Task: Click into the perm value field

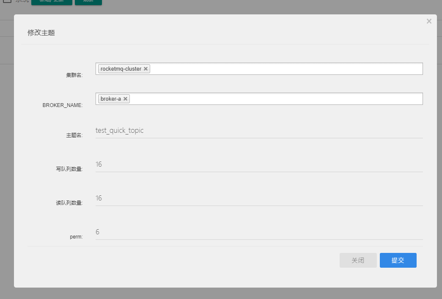Action: pos(259,232)
